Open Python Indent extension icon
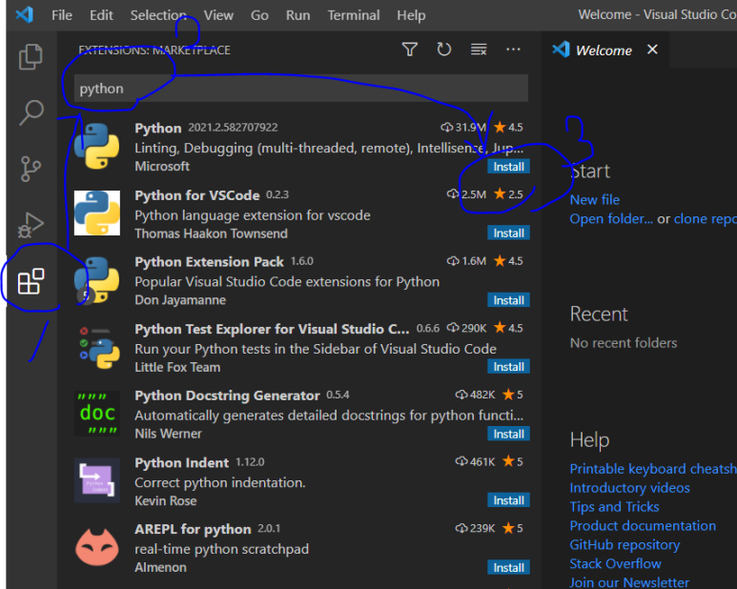The image size is (737, 589). pos(97,480)
